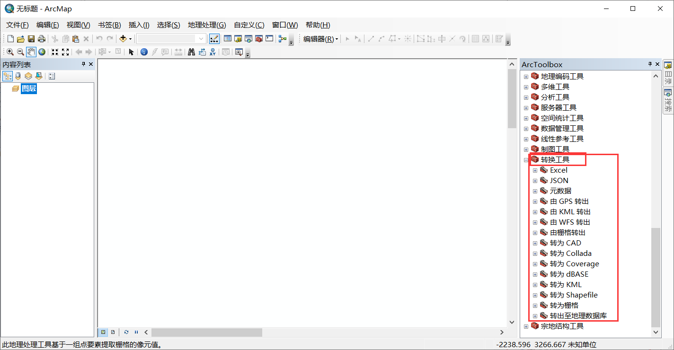Expand the 转为 Shapefile toolset
This screenshot has width=674, height=350.
click(x=535, y=295)
